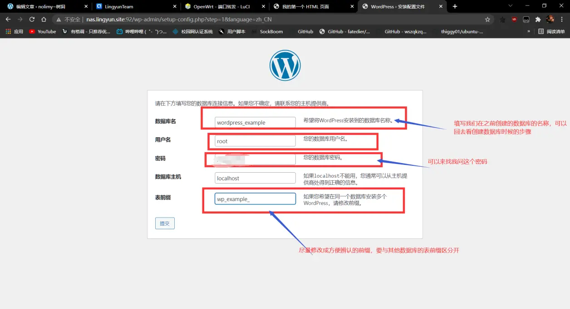The image size is (570, 309).
Task: Submit the form with 提交 button
Action: (165, 223)
